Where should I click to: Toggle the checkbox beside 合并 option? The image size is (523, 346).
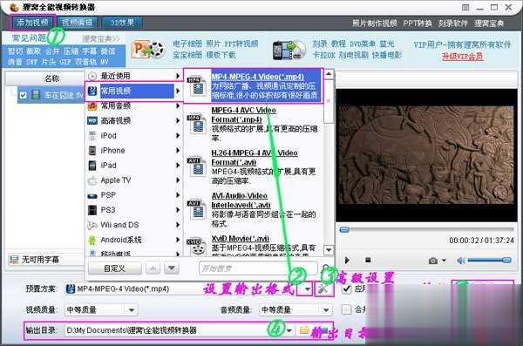347,309
